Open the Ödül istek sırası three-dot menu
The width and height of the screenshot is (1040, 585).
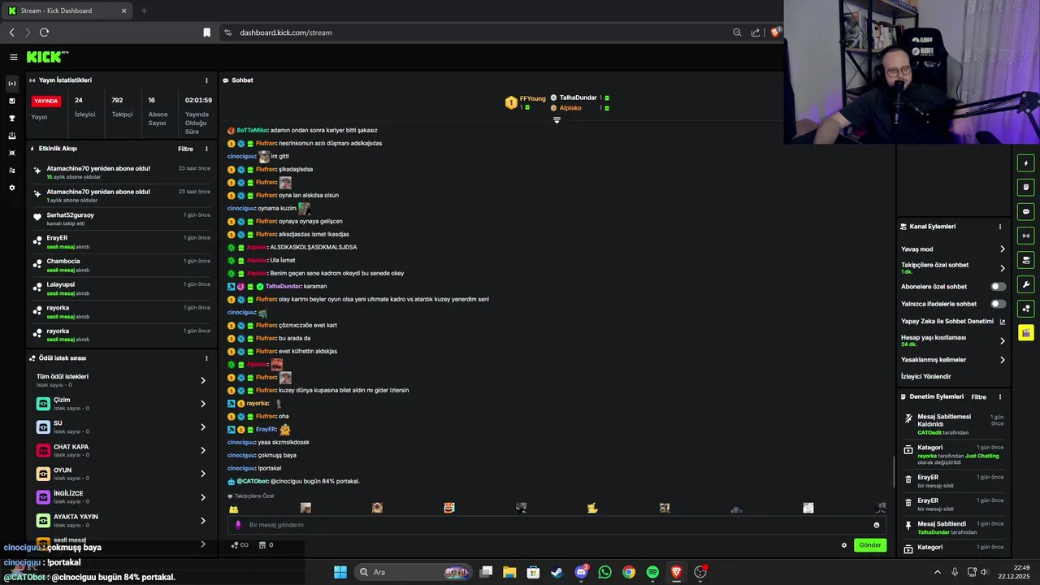pyautogui.click(x=206, y=357)
